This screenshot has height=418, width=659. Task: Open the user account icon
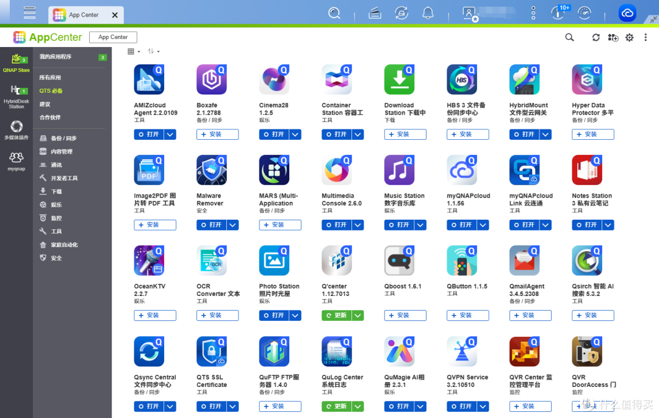[469, 13]
